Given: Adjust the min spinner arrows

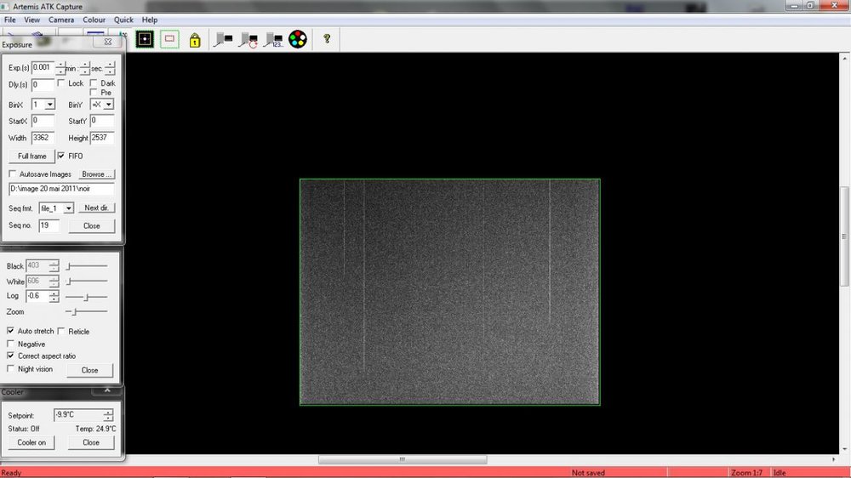Looking at the screenshot, I should [x=84, y=68].
